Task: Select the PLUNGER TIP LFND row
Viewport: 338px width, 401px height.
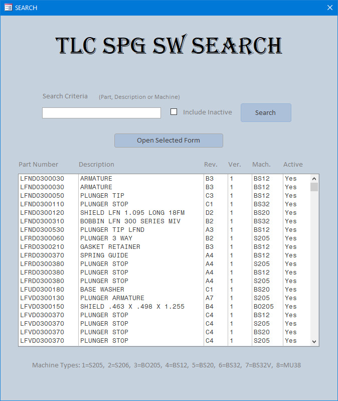Action: point(165,230)
